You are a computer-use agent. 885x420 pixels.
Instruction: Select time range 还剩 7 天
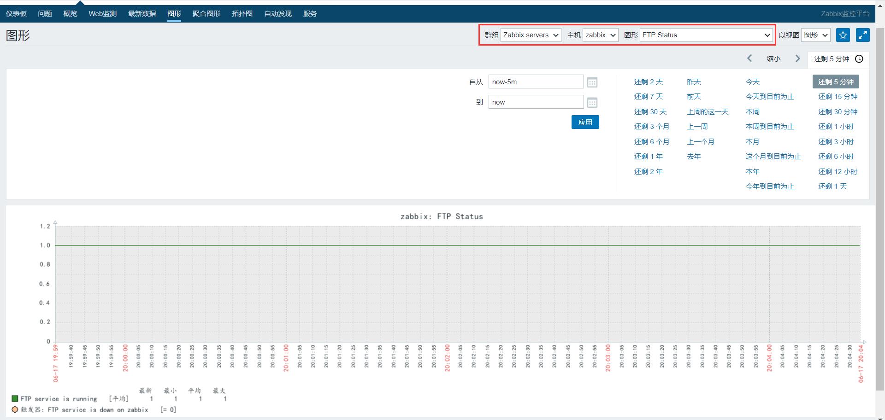[x=649, y=97]
